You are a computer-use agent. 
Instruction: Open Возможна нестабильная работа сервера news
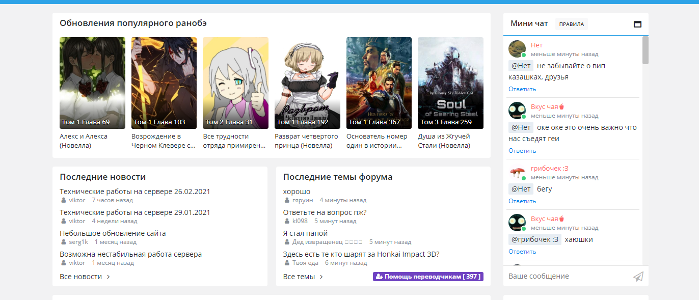coord(131,254)
